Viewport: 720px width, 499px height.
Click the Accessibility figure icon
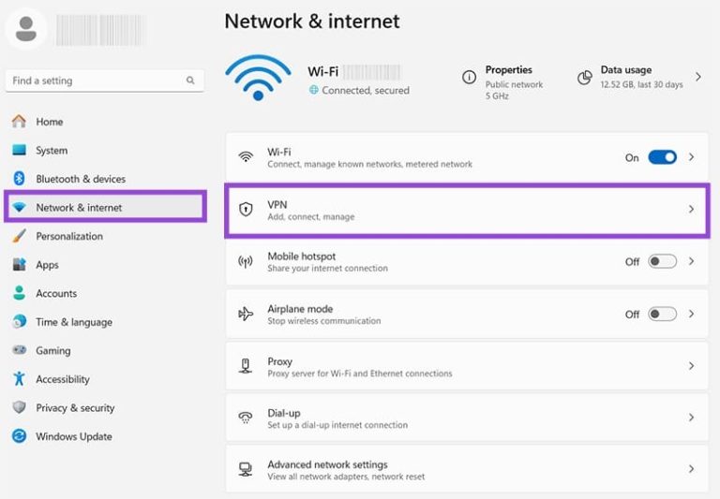tap(19, 379)
